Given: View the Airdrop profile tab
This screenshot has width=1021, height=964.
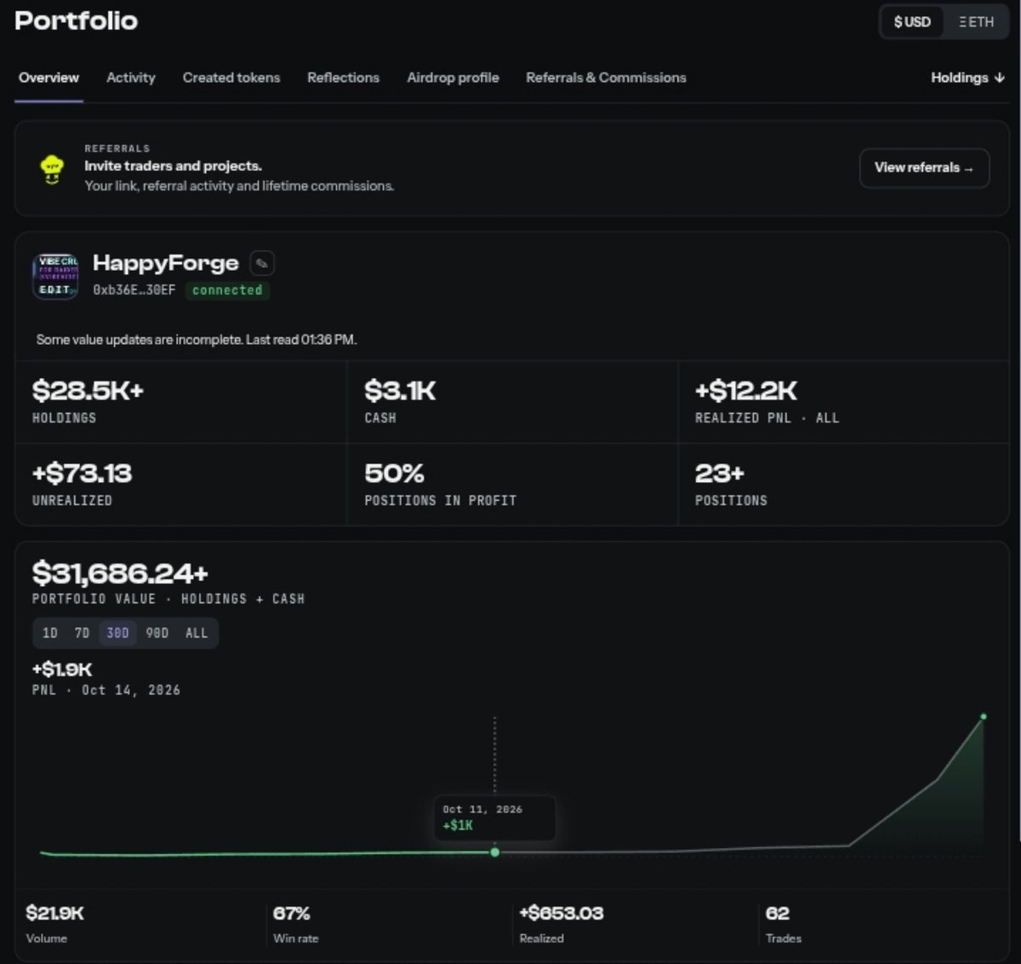Looking at the screenshot, I should click(453, 77).
